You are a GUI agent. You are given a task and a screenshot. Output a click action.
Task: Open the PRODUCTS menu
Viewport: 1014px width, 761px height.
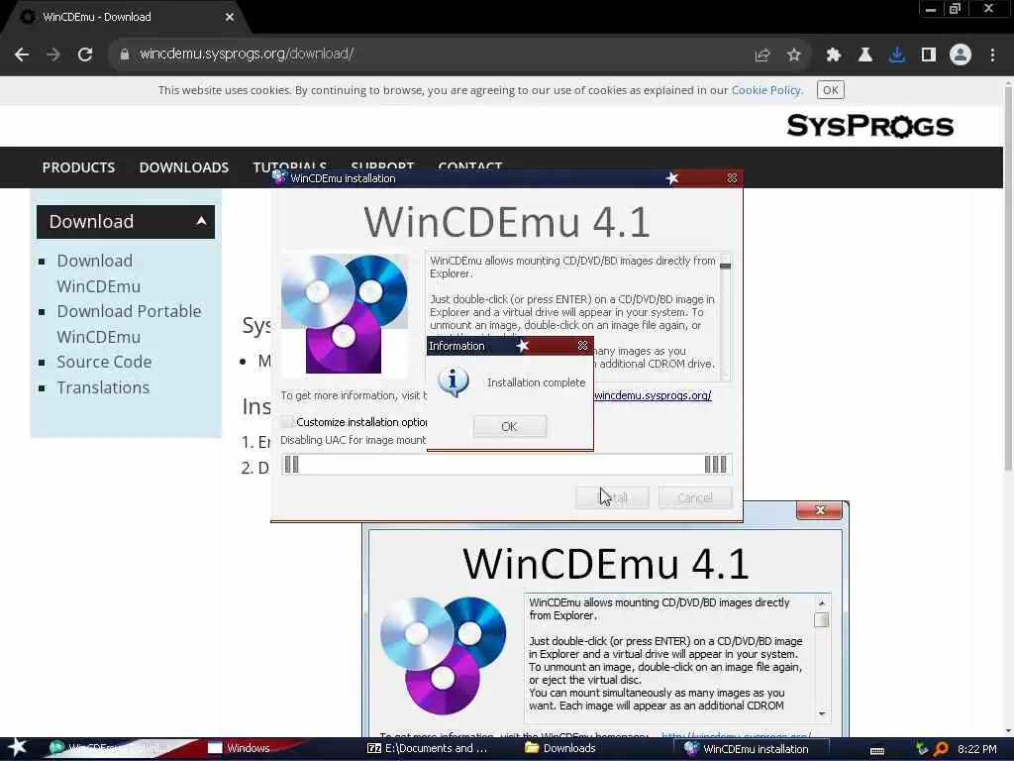(78, 166)
